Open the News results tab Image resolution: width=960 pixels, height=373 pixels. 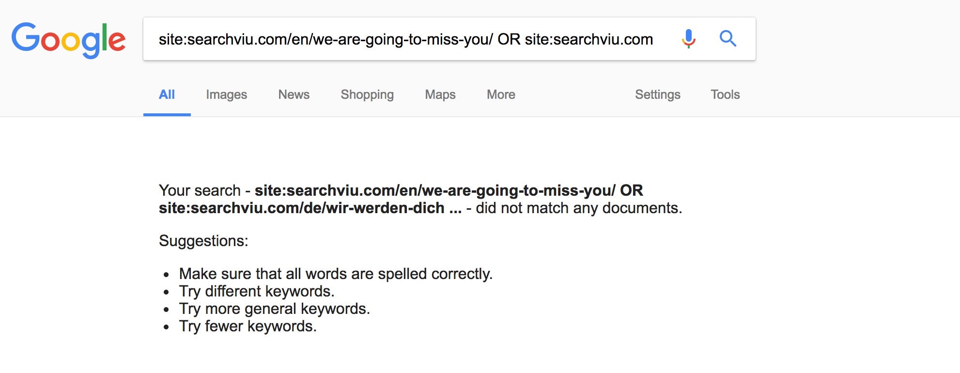(294, 94)
